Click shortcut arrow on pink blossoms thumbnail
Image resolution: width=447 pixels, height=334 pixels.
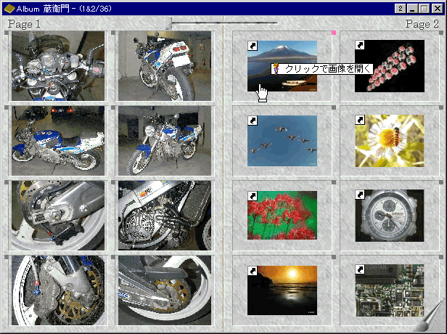click(x=360, y=45)
